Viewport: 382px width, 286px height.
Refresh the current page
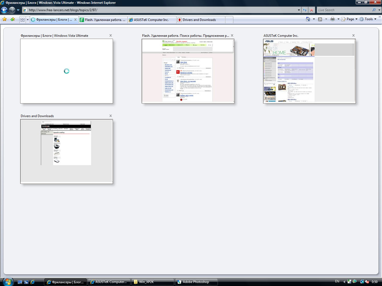(x=305, y=10)
